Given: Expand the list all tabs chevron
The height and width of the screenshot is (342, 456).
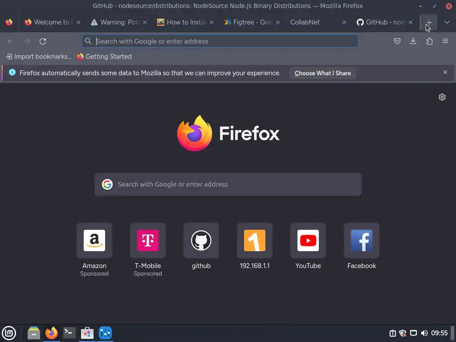Looking at the screenshot, I should tap(447, 22).
